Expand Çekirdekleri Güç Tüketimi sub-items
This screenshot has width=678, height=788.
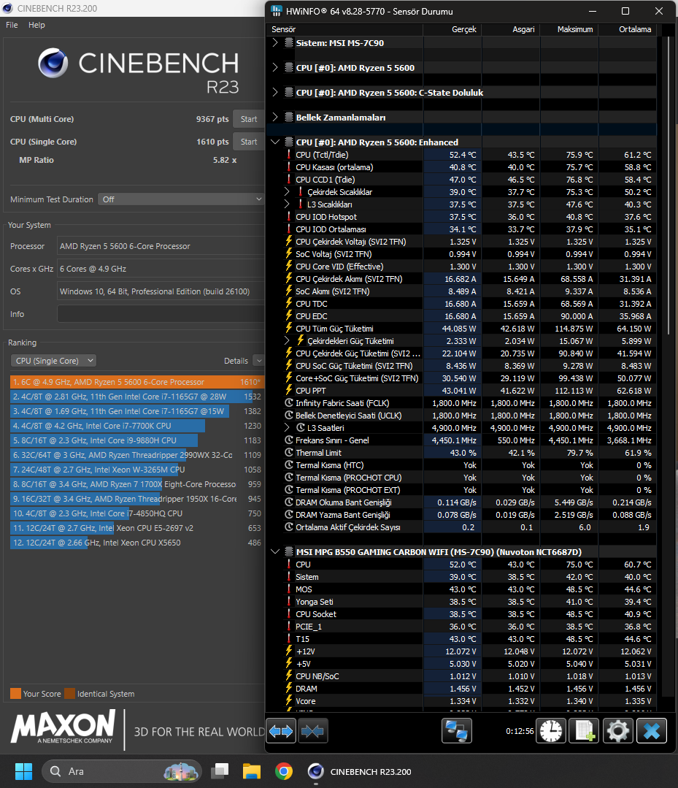pos(287,341)
